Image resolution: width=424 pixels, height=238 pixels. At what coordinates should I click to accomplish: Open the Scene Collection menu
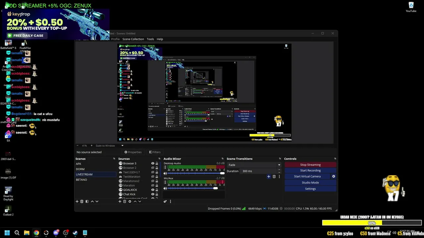coord(133,39)
